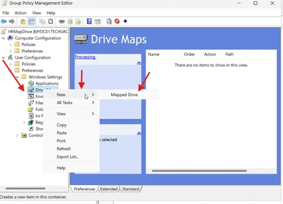The width and height of the screenshot is (283, 204).
Task: Click the Up one level folder icon
Action: pos(23,21)
